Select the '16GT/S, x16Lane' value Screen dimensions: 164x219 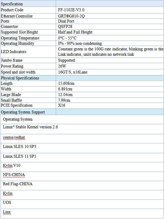pyautogui.click(x=73, y=72)
